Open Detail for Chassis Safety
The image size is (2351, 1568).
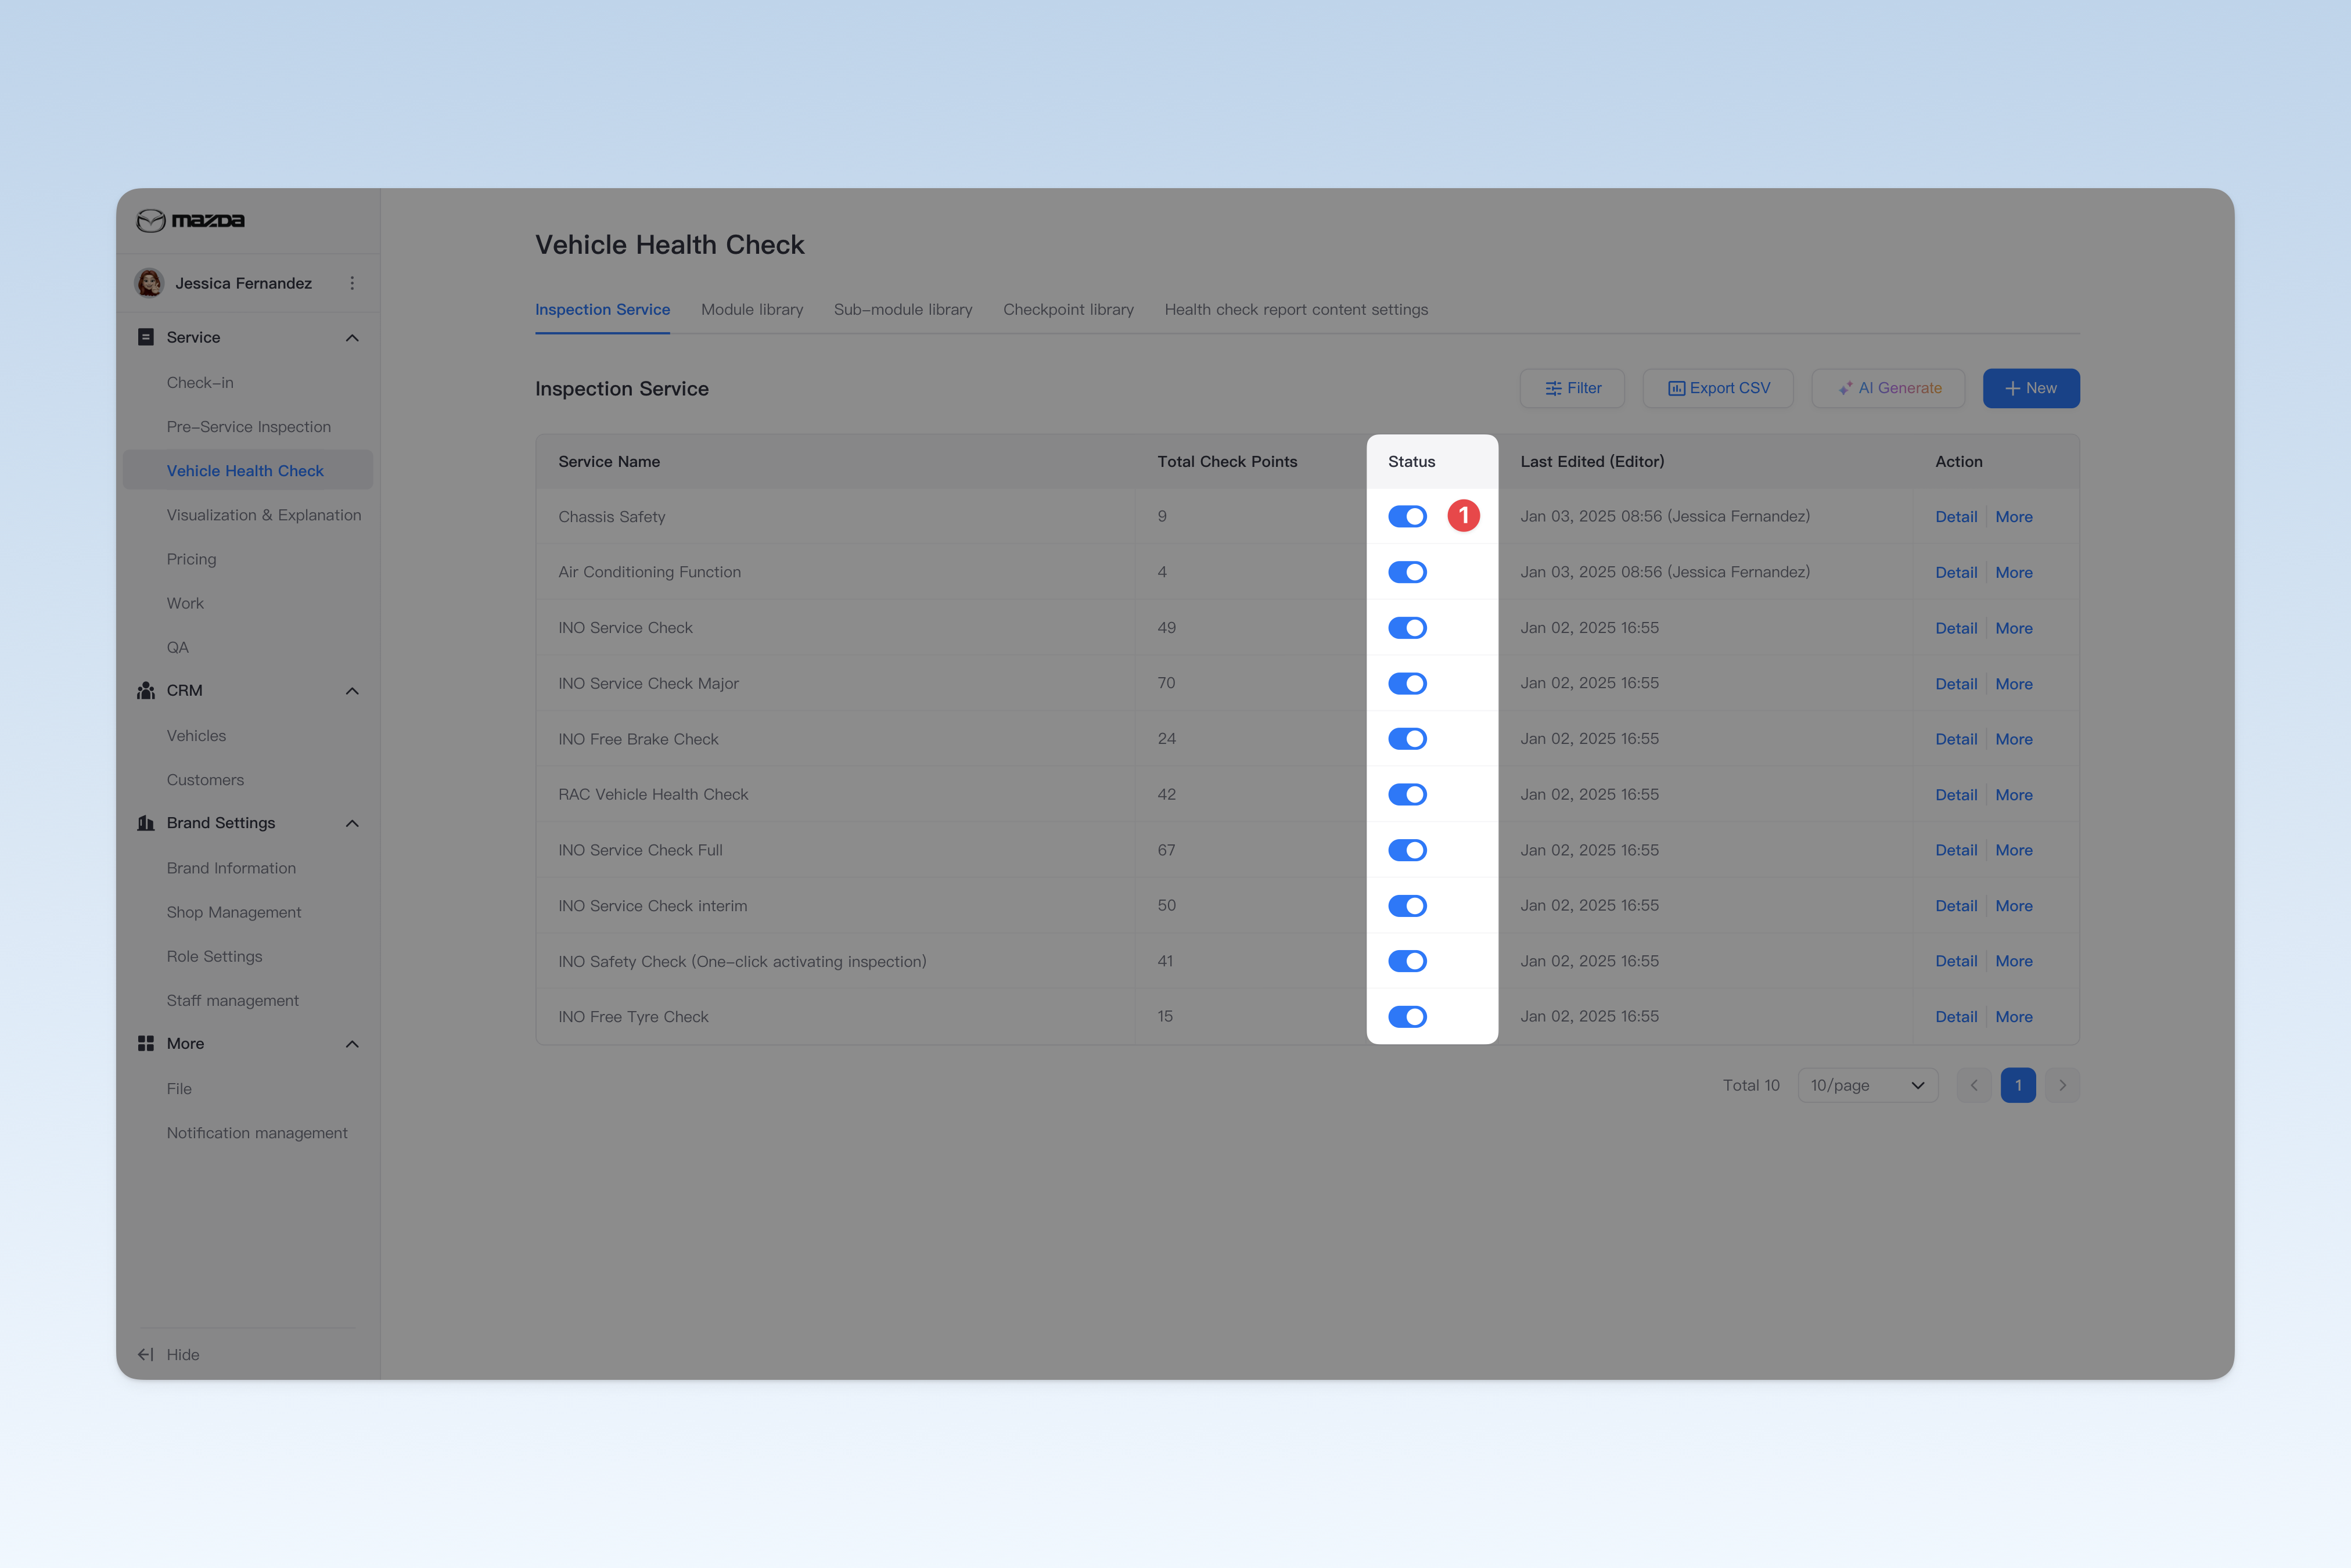[1956, 517]
